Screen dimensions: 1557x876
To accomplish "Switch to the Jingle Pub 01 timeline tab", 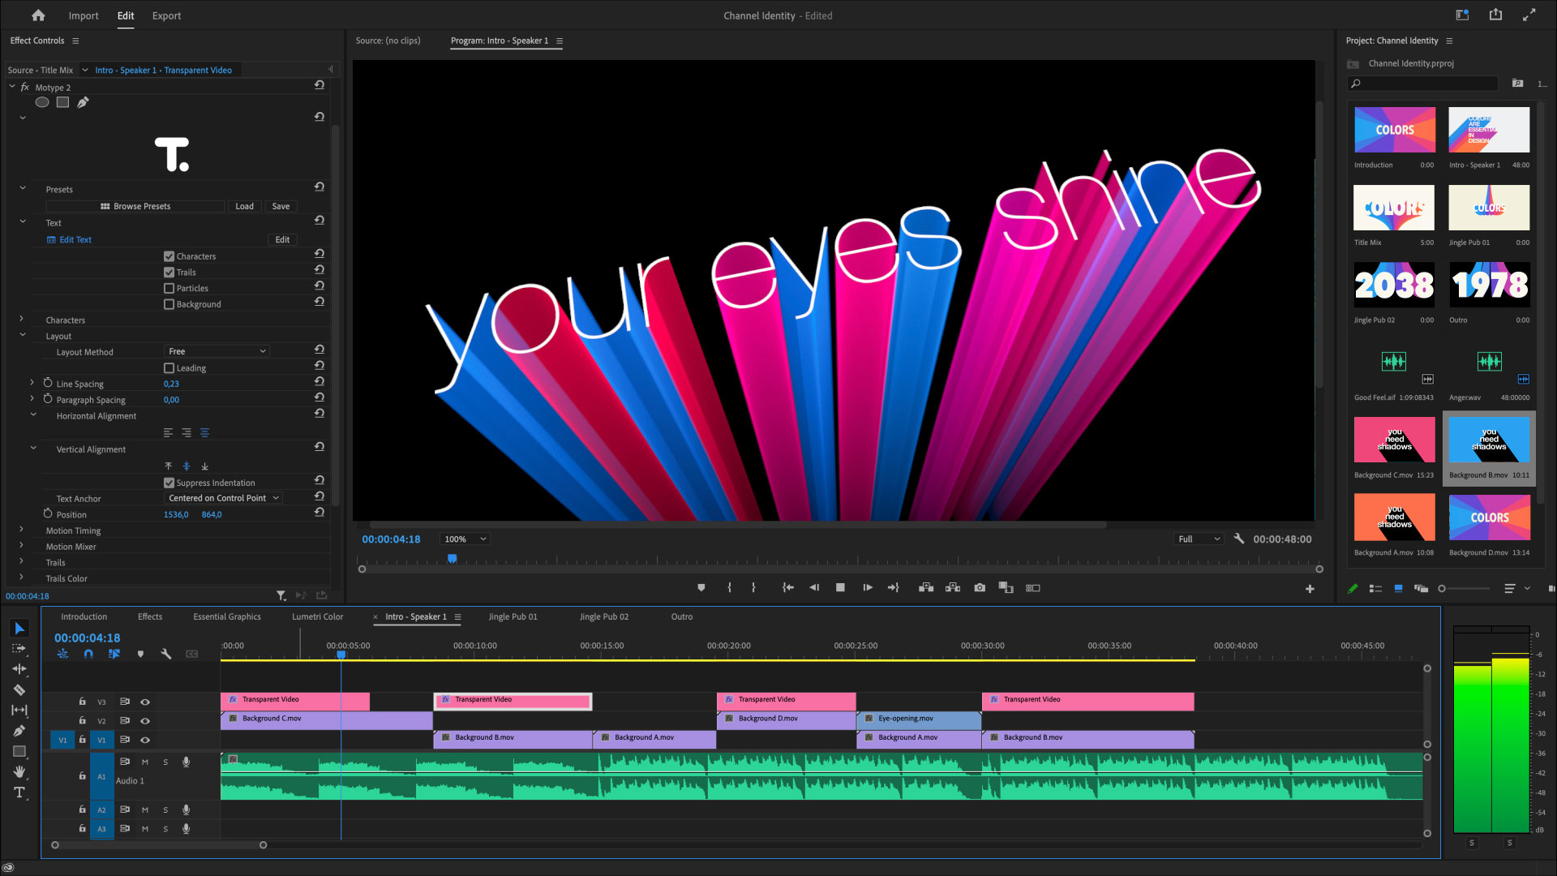I will coord(513,617).
